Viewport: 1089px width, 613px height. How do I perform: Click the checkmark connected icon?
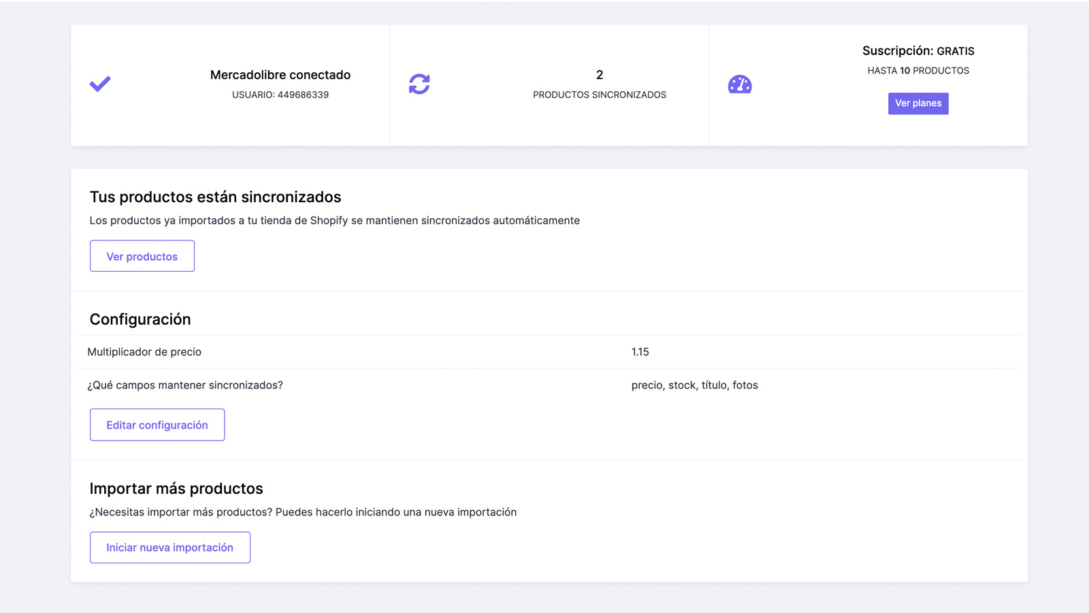[100, 84]
